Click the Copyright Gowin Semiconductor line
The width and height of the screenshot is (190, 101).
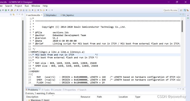pos(84,27)
